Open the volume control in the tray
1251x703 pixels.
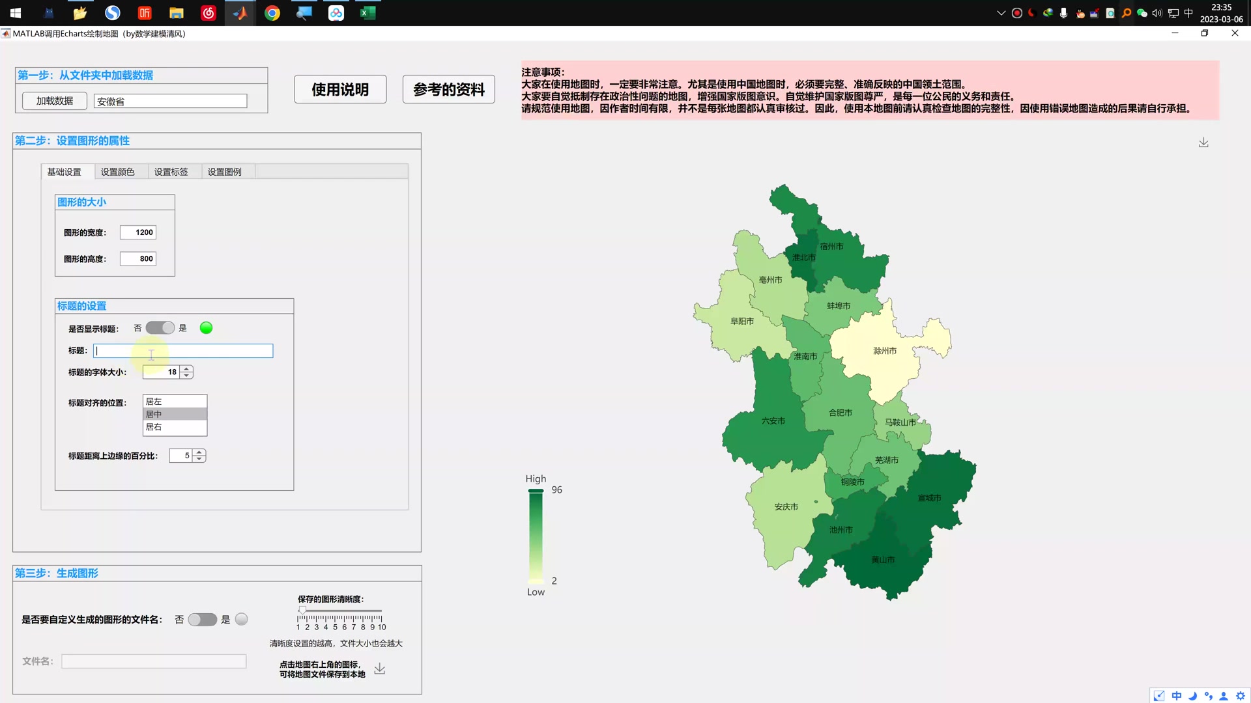tap(1156, 13)
